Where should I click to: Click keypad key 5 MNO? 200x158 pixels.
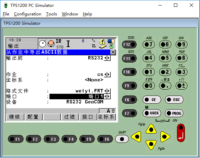tap(165, 58)
